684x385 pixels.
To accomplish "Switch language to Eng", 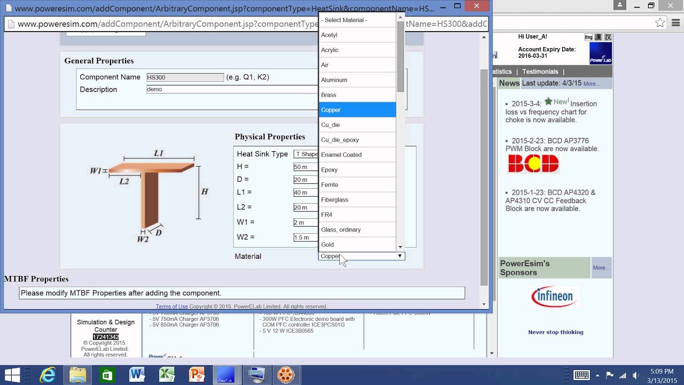I will (x=588, y=37).
